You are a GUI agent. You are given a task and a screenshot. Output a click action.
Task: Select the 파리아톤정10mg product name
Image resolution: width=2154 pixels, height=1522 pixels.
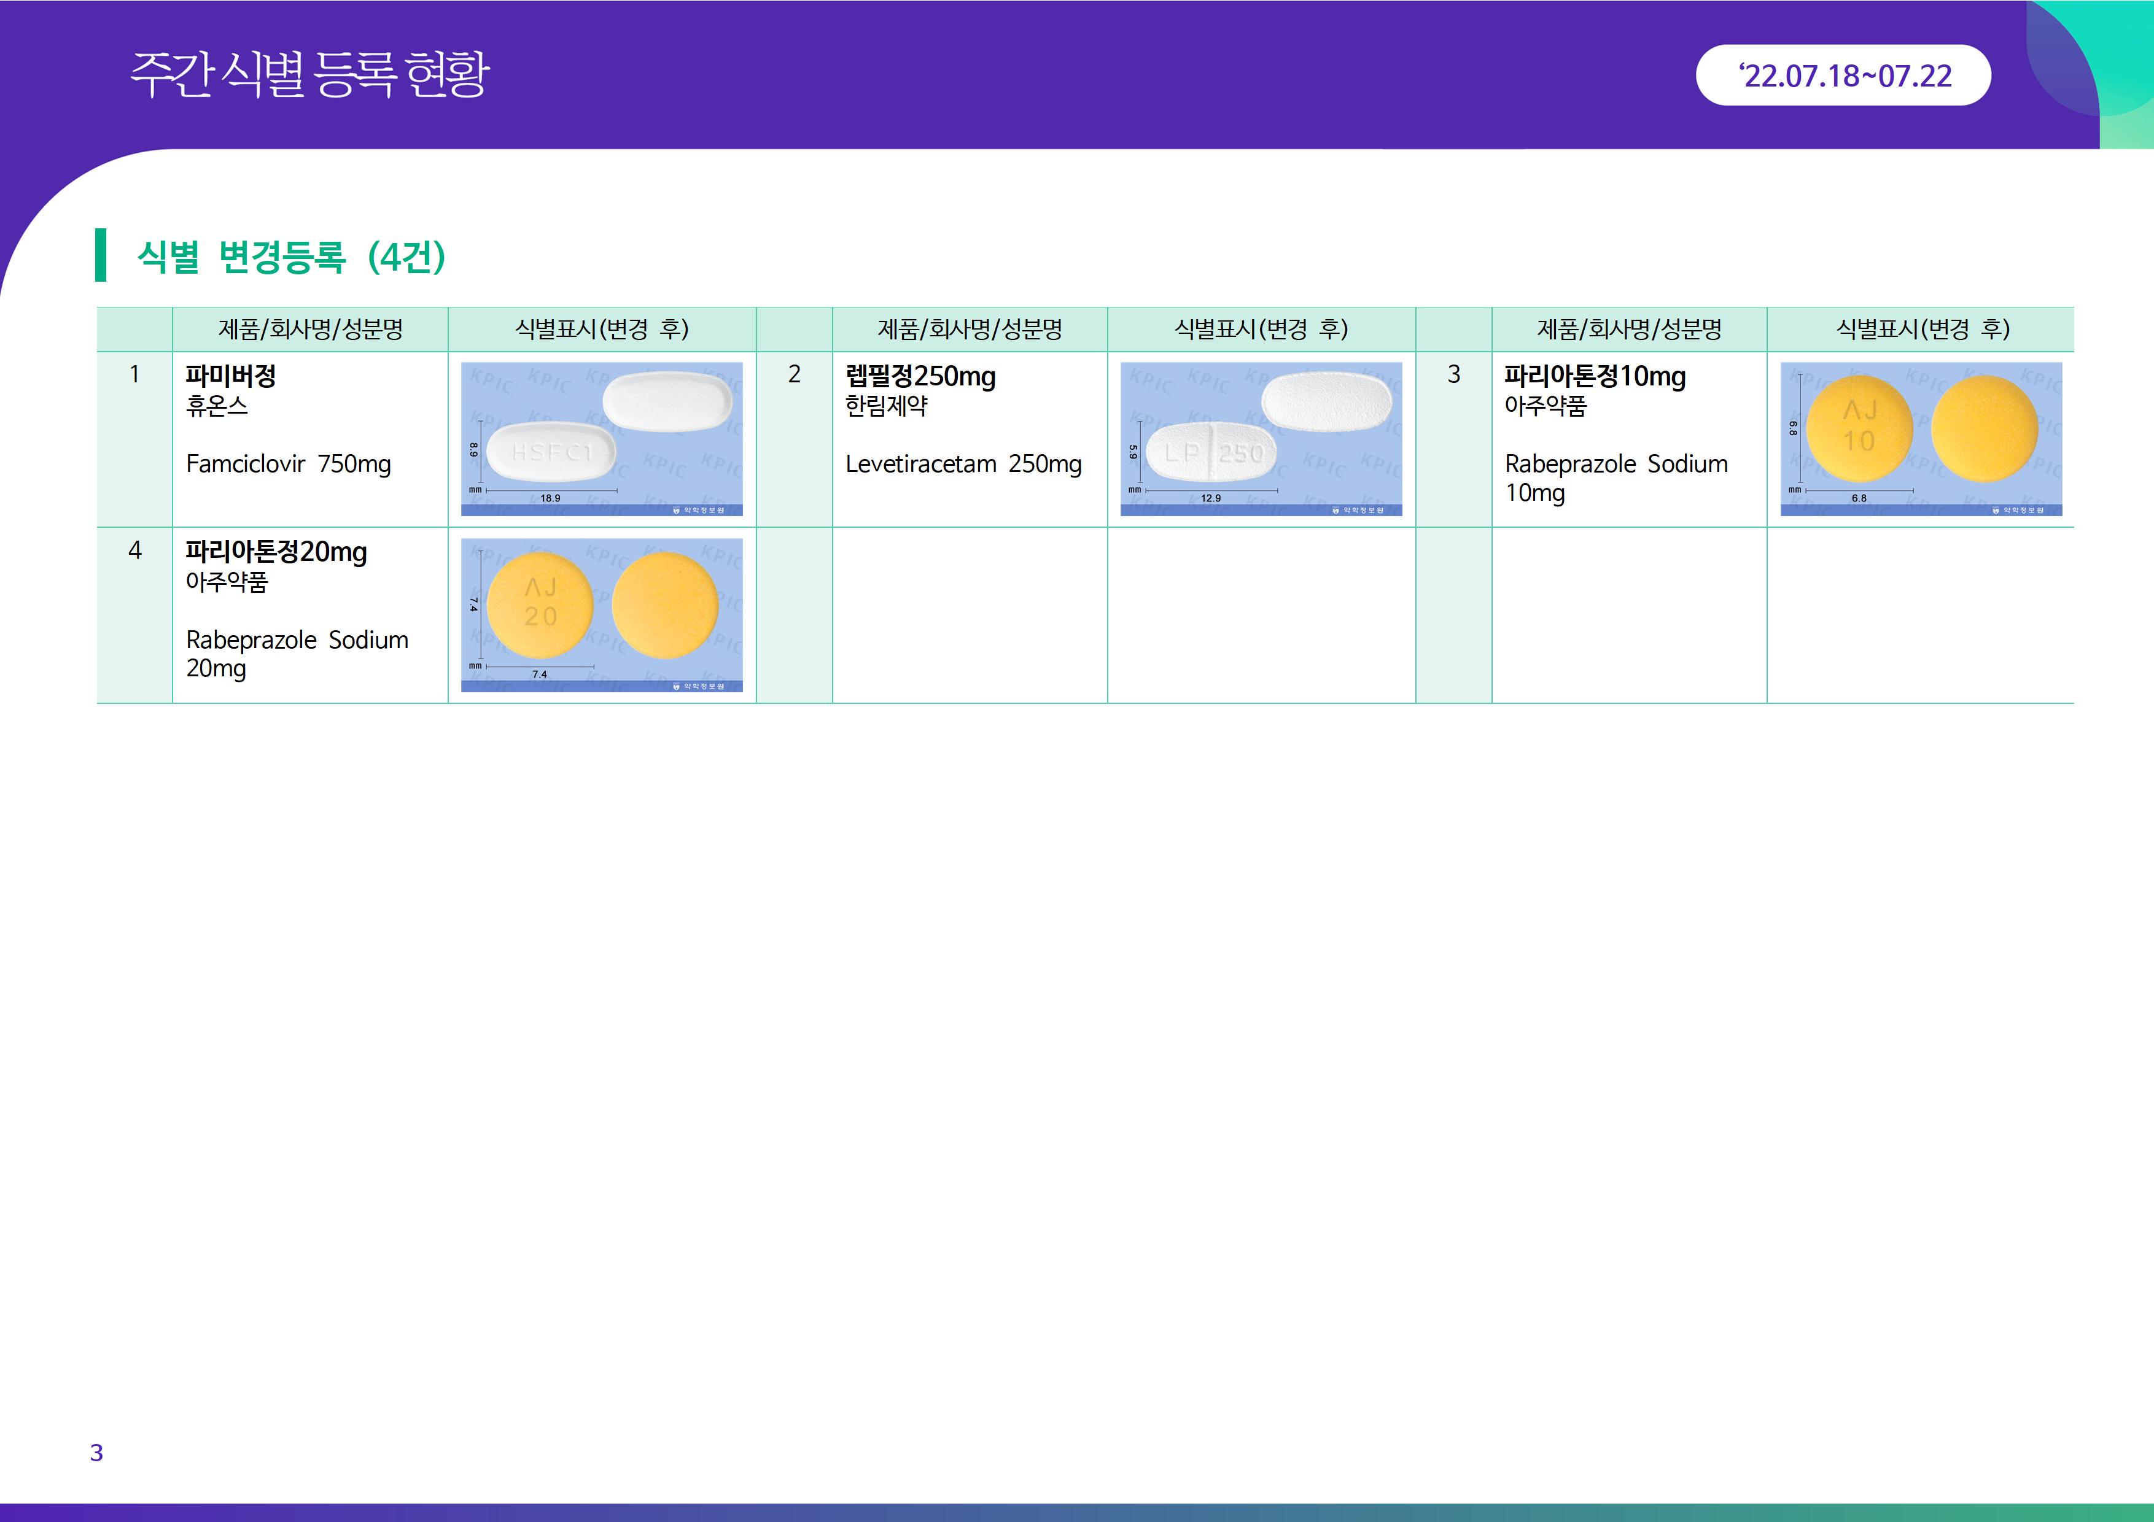click(1595, 376)
